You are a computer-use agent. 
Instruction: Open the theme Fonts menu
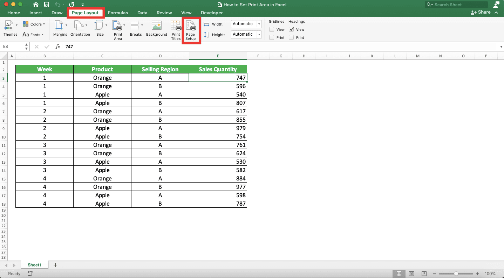point(33,35)
